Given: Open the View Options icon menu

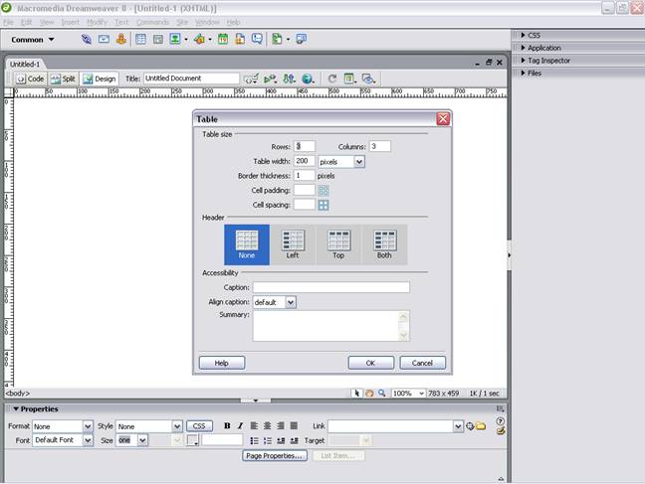Looking at the screenshot, I should pos(349,79).
